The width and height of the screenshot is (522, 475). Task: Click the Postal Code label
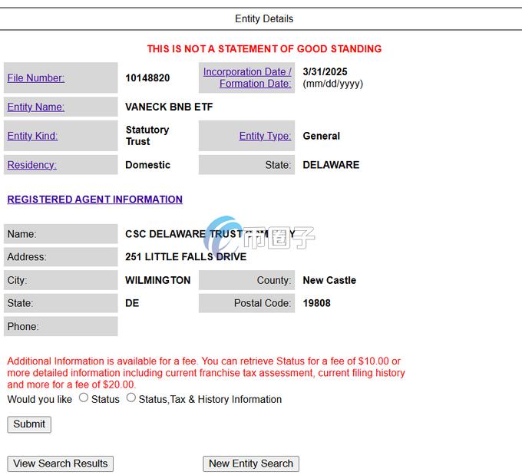coord(263,303)
